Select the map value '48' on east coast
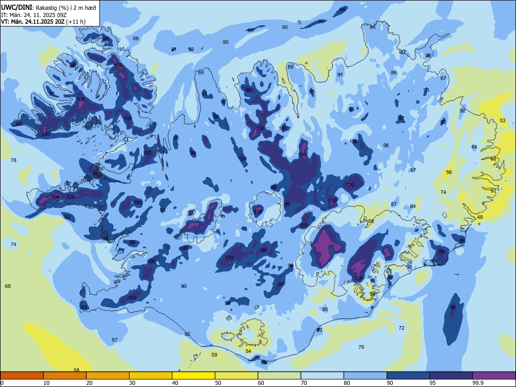The width and height of the screenshot is (516, 387). click(480, 217)
